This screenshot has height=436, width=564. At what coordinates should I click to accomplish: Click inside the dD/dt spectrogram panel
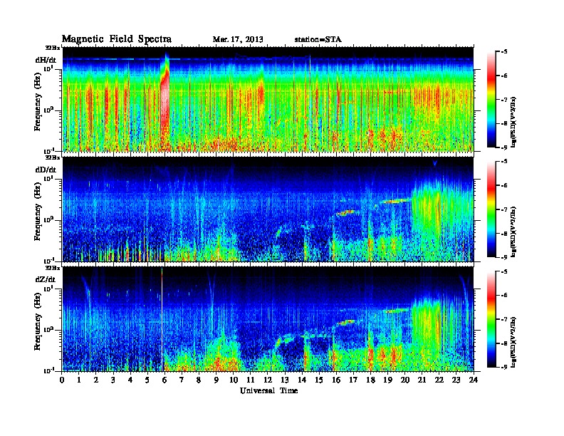coord(268,209)
